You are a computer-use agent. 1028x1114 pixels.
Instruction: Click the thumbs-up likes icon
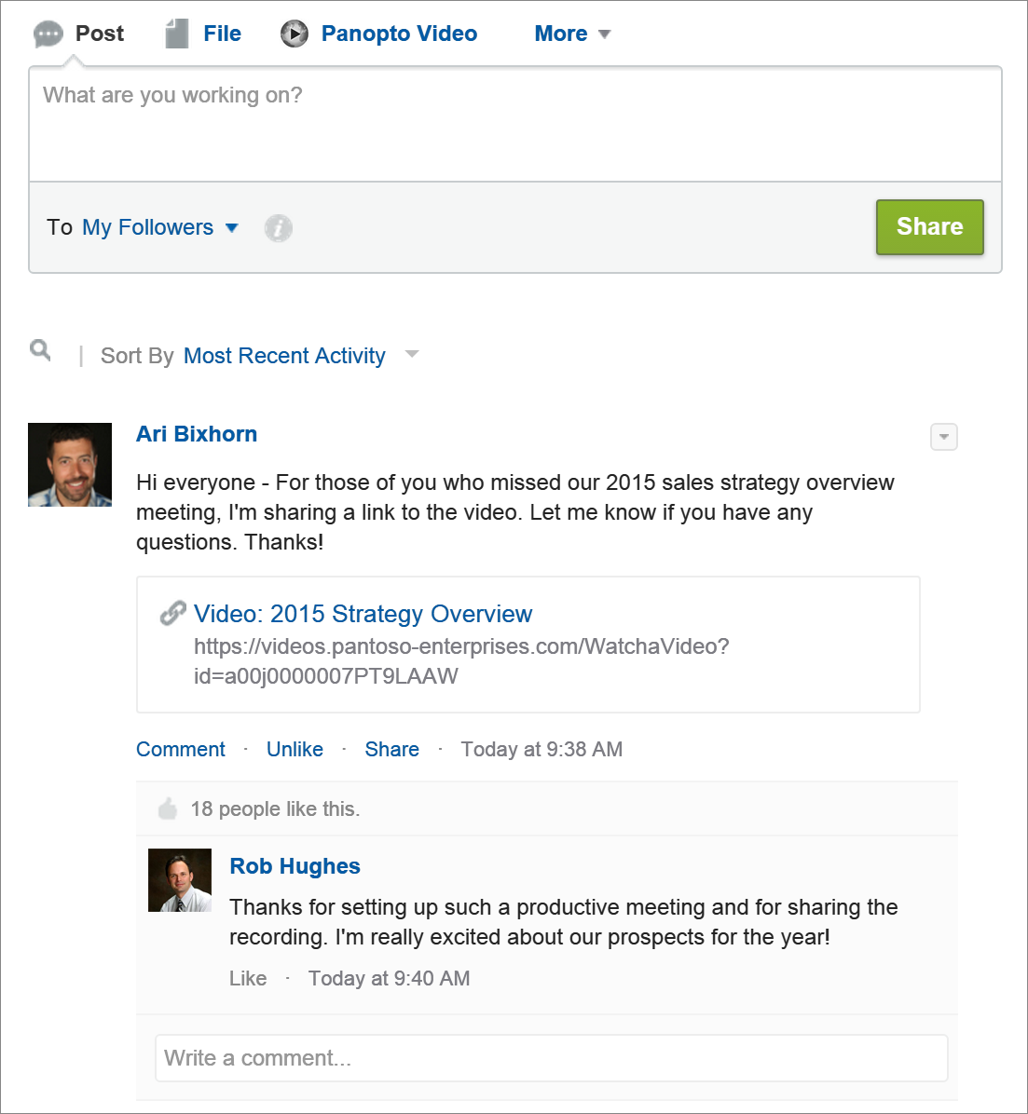tap(168, 808)
